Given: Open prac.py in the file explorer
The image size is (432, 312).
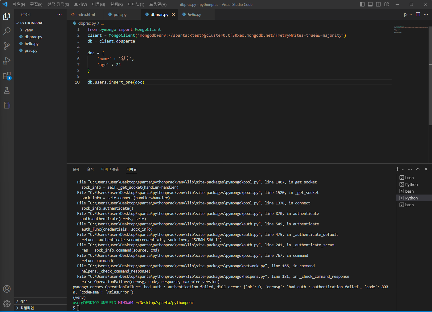Looking at the screenshot, I should click(x=40, y=50).
